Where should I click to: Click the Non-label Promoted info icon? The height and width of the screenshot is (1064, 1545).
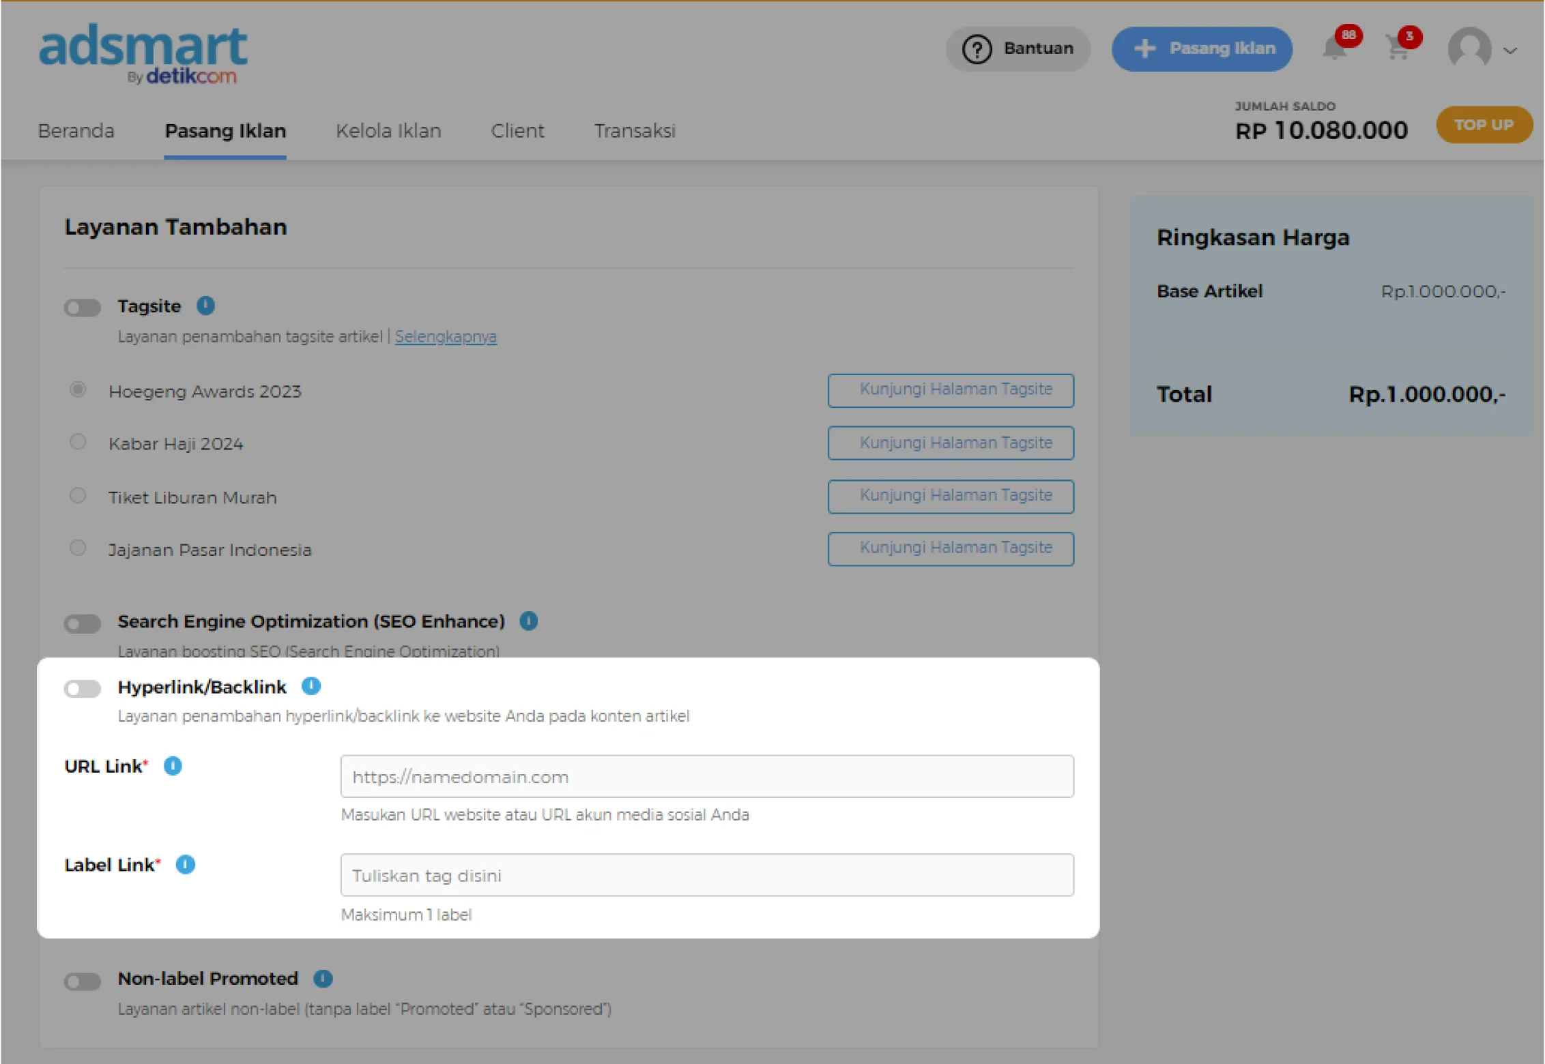pyautogui.click(x=323, y=979)
